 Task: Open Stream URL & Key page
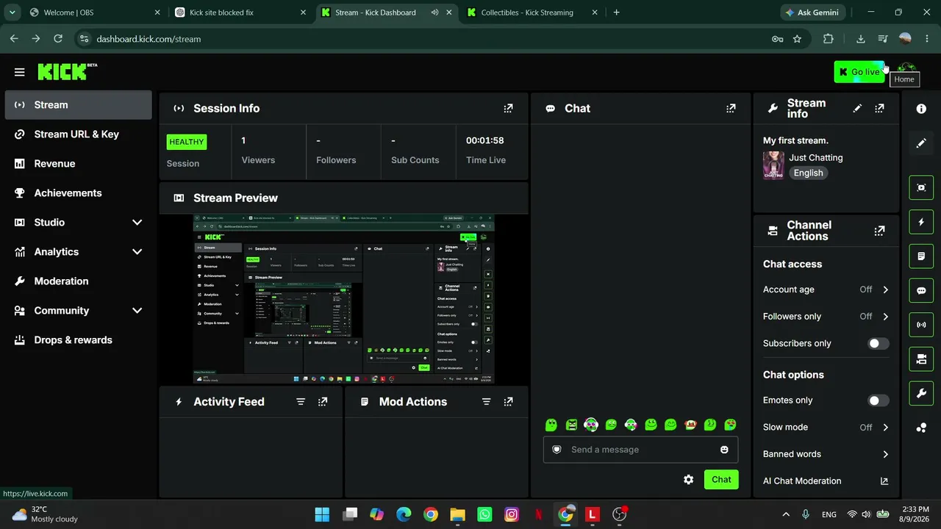[x=79, y=134]
